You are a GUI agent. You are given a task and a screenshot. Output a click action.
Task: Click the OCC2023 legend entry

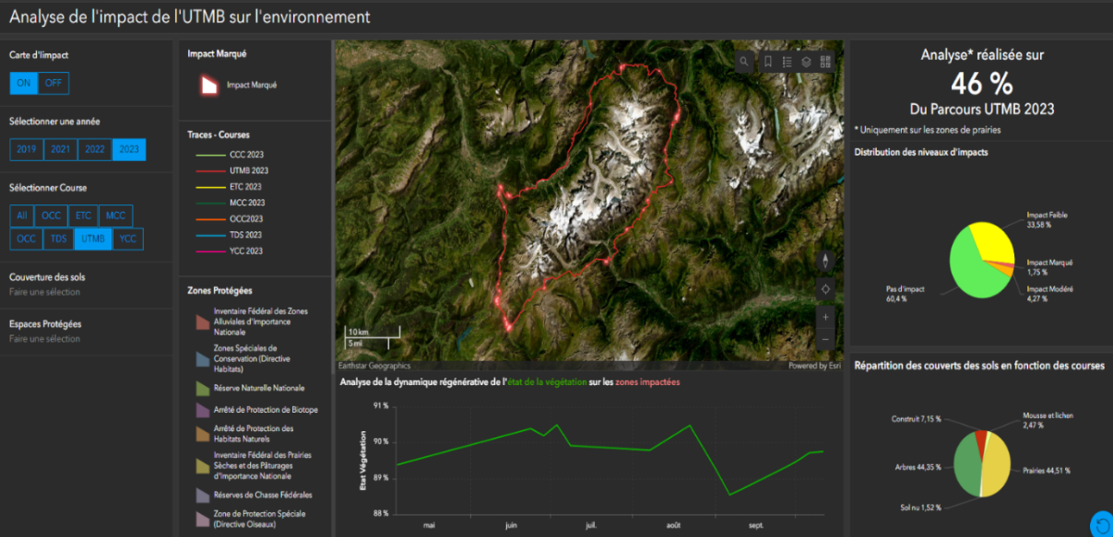click(x=229, y=219)
